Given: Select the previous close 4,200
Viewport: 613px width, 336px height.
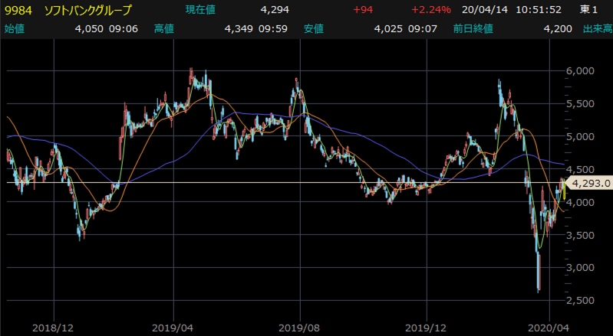Looking at the screenshot, I should [x=558, y=29].
